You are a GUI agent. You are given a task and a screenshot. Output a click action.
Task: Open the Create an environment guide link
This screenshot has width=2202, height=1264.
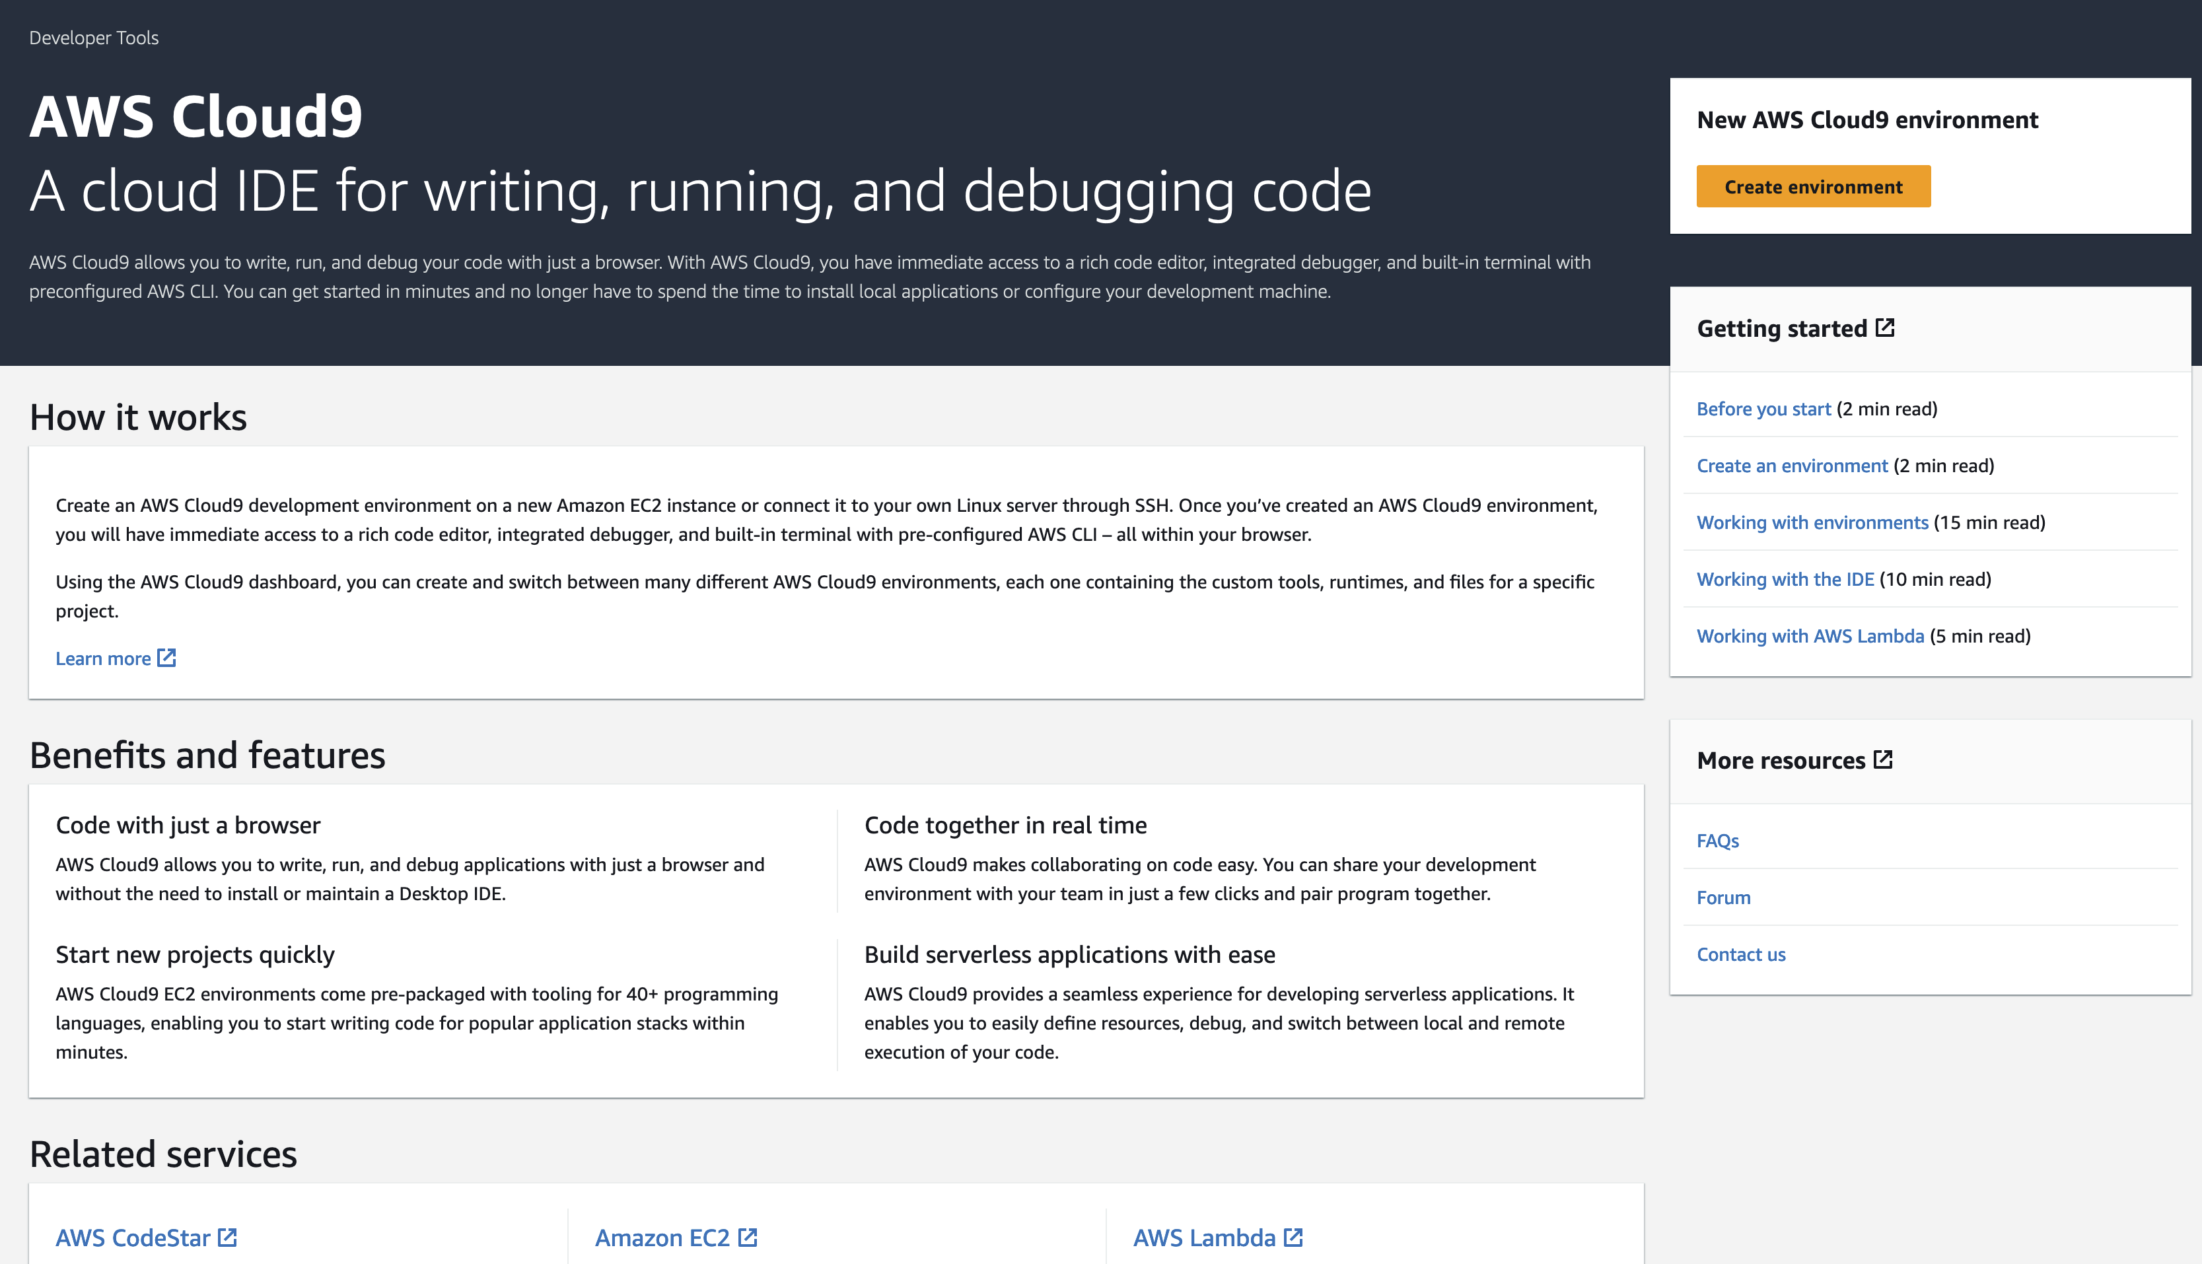pyautogui.click(x=1791, y=466)
